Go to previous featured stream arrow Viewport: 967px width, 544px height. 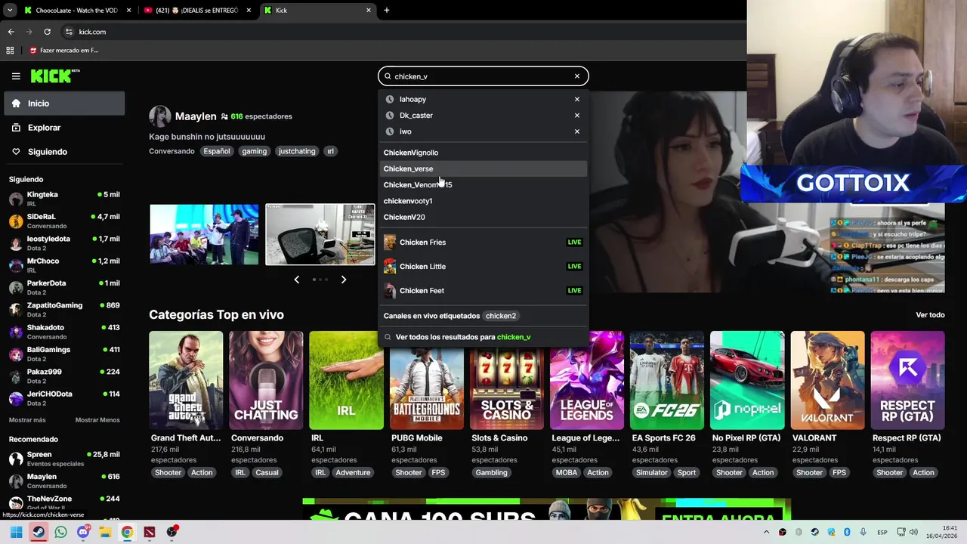tap(296, 280)
